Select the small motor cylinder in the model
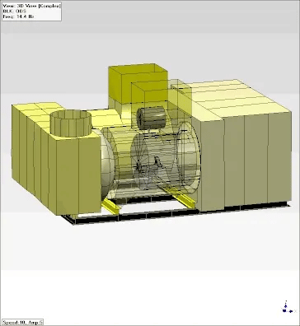Screen dimensions: 300x326 152,118
